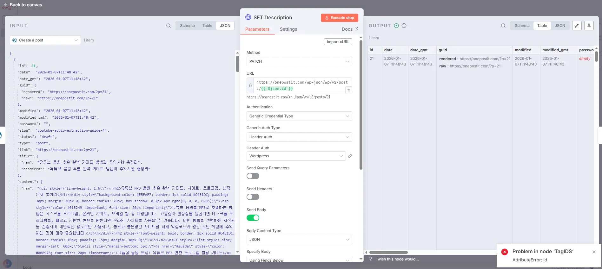Pin the output data with pin icon
The height and width of the screenshot is (269, 602).
[x=589, y=26]
